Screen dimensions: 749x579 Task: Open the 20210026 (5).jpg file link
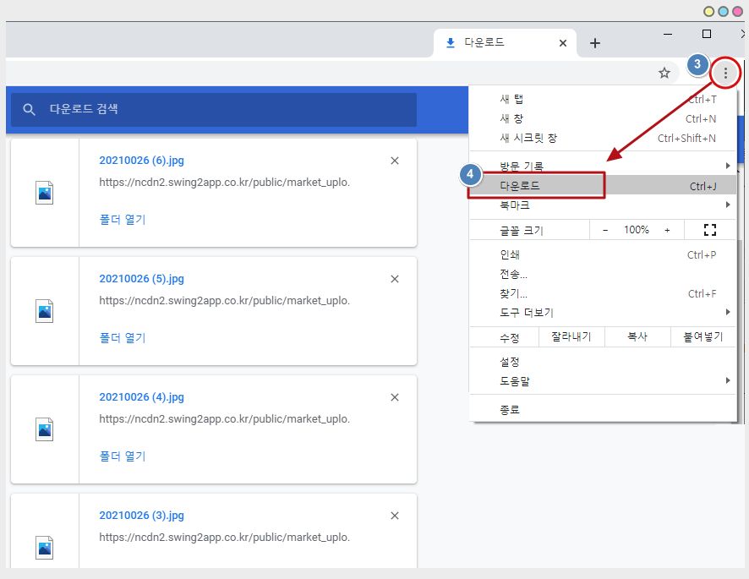[141, 279]
